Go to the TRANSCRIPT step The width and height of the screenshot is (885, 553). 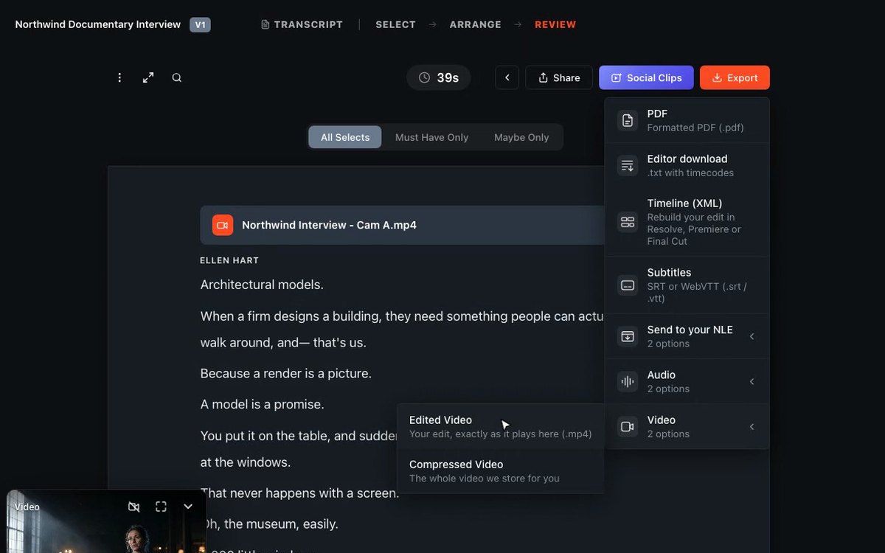tap(302, 24)
